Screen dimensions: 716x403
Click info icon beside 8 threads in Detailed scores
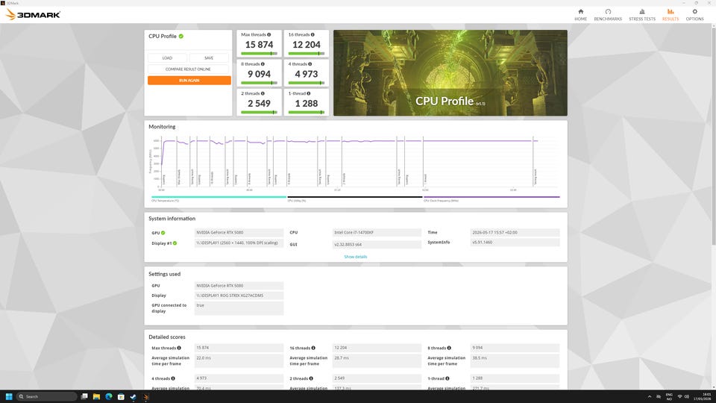(449, 349)
